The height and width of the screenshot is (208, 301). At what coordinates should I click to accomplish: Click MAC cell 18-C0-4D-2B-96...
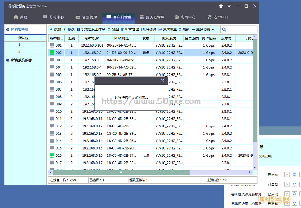pyautogui.click(x=121, y=141)
